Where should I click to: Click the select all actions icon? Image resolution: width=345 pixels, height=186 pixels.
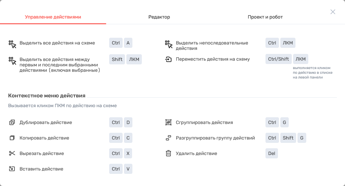(x=12, y=44)
